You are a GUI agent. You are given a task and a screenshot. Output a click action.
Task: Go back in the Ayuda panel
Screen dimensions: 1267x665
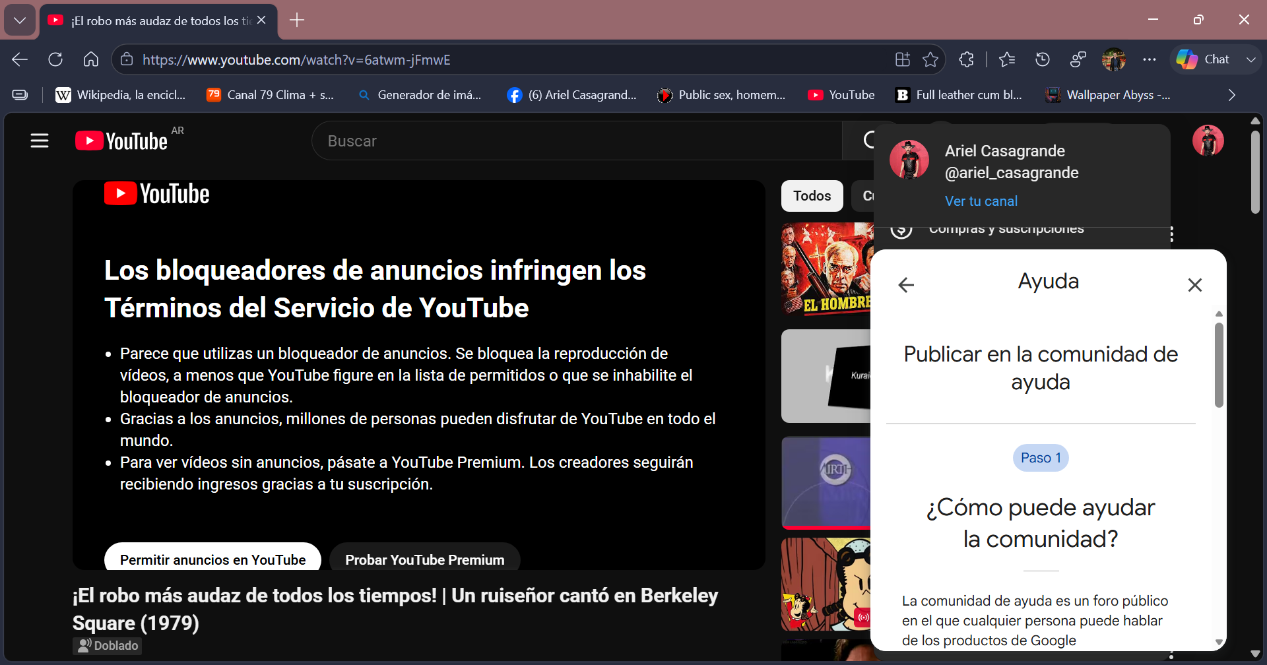coord(906,285)
